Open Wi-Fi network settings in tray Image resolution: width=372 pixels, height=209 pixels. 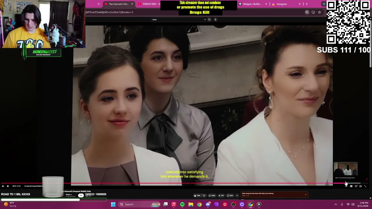pyautogui.click(x=348, y=204)
